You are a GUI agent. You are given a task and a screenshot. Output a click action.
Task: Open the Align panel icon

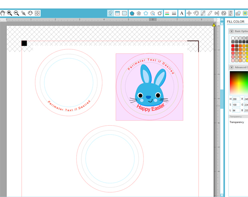217,13
